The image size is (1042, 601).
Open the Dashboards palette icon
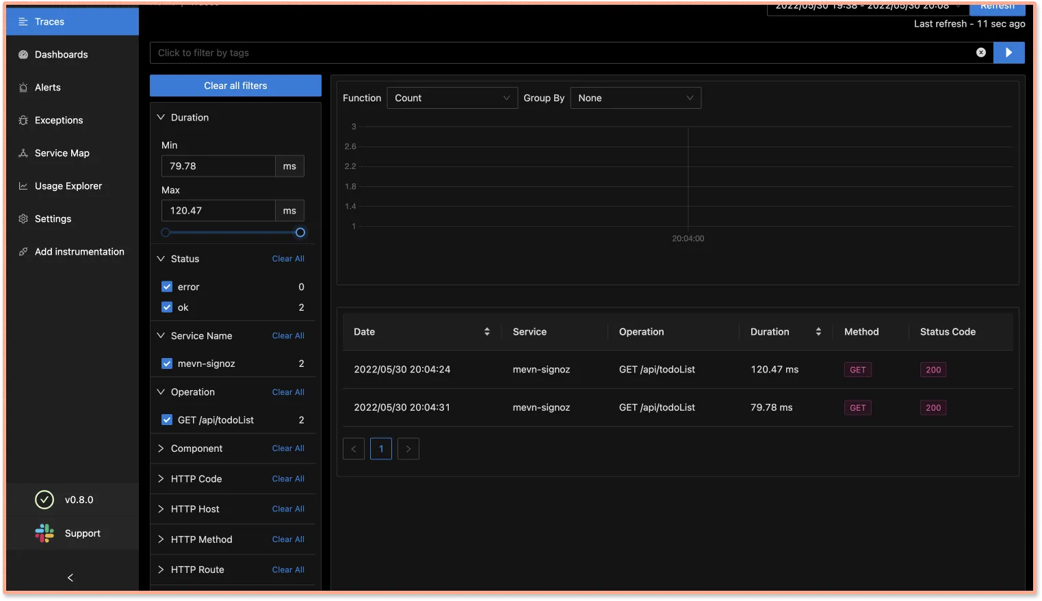pos(23,55)
